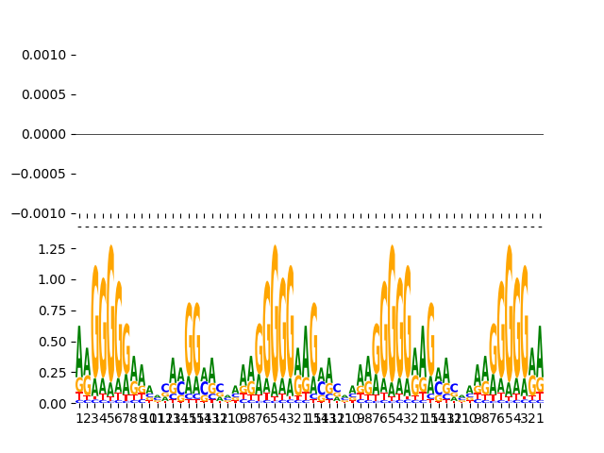This screenshot has width=604, height=453.
Task: Select the tallest orange G in the rightmost cluster
Action: click(x=509, y=302)
